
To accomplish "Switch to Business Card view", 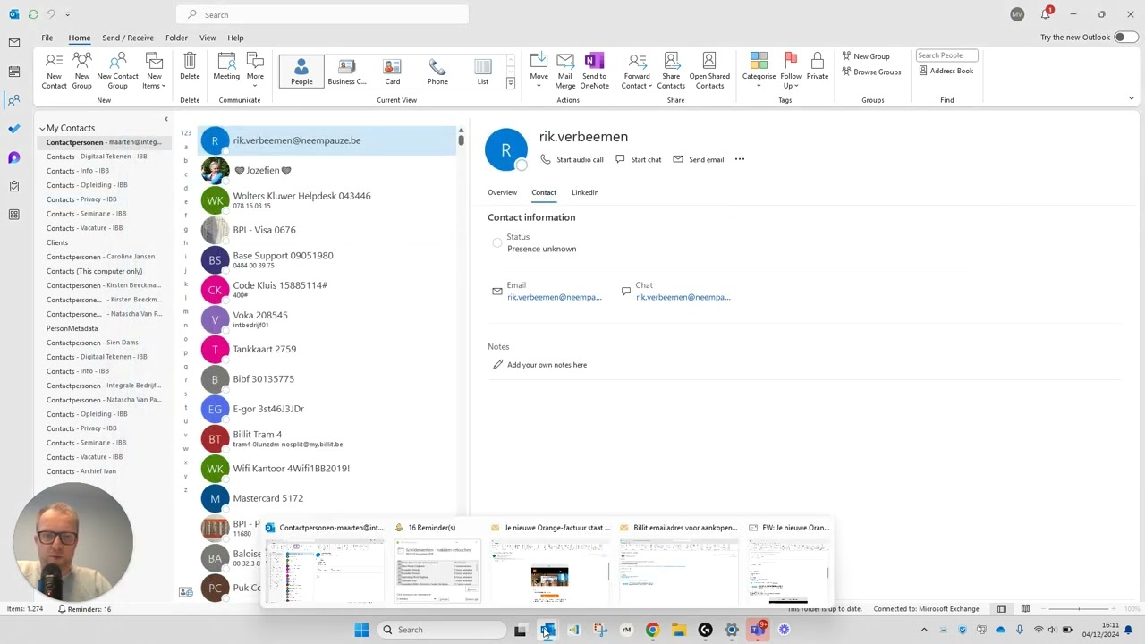I will 347,72.
